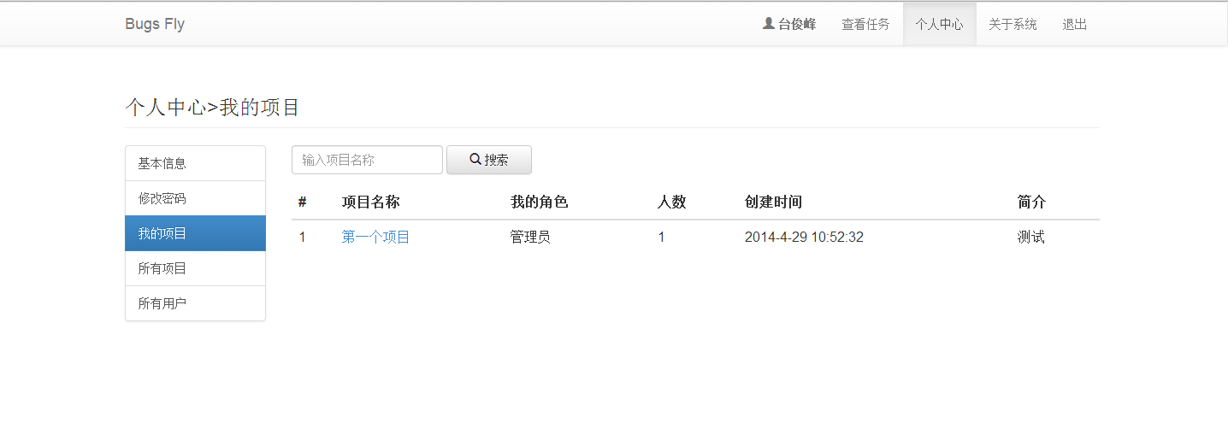The height and width of the screenshot is (446, 1228).
Task: Select 修改密码 in the sidebar
Action: (195, 198)
